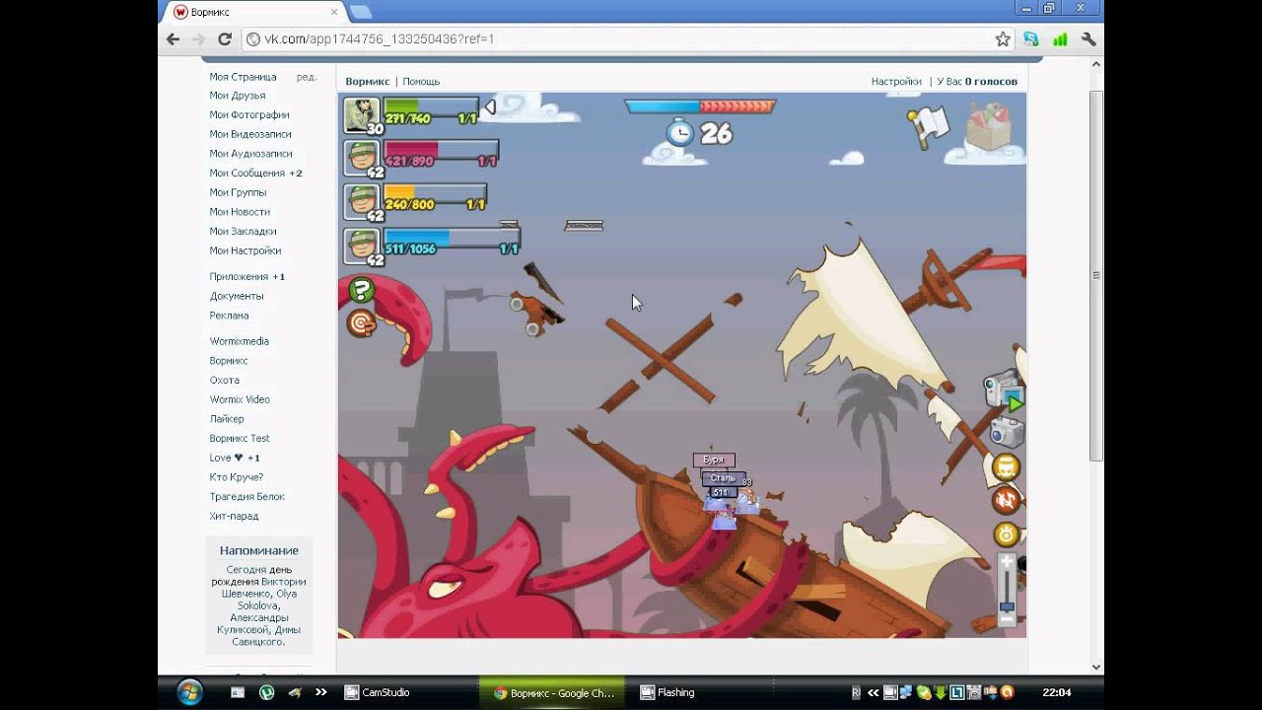Click the Chrome forward arrow
The image size is (1262, 710).
point(199,39)
